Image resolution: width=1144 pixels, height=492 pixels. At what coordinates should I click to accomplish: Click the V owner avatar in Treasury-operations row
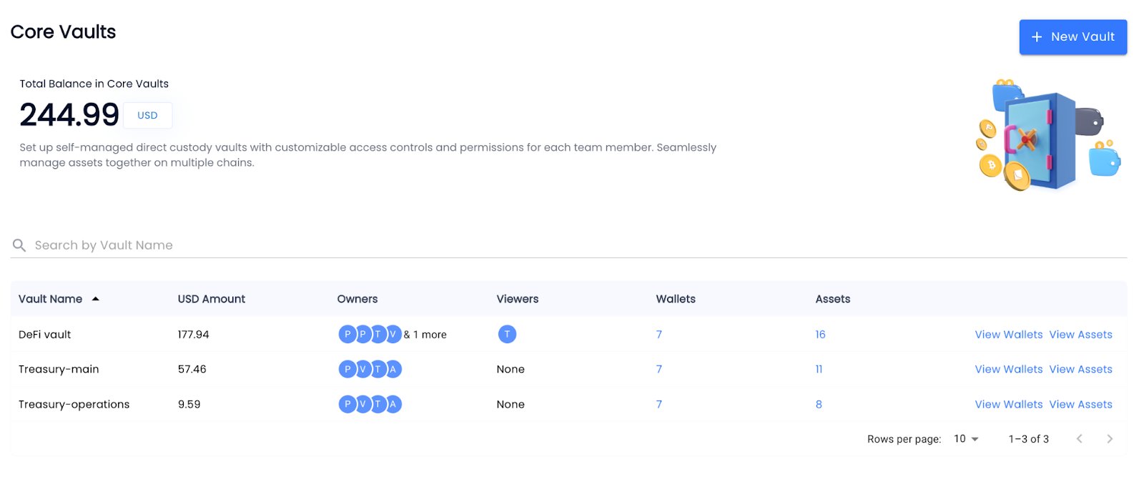363,404
